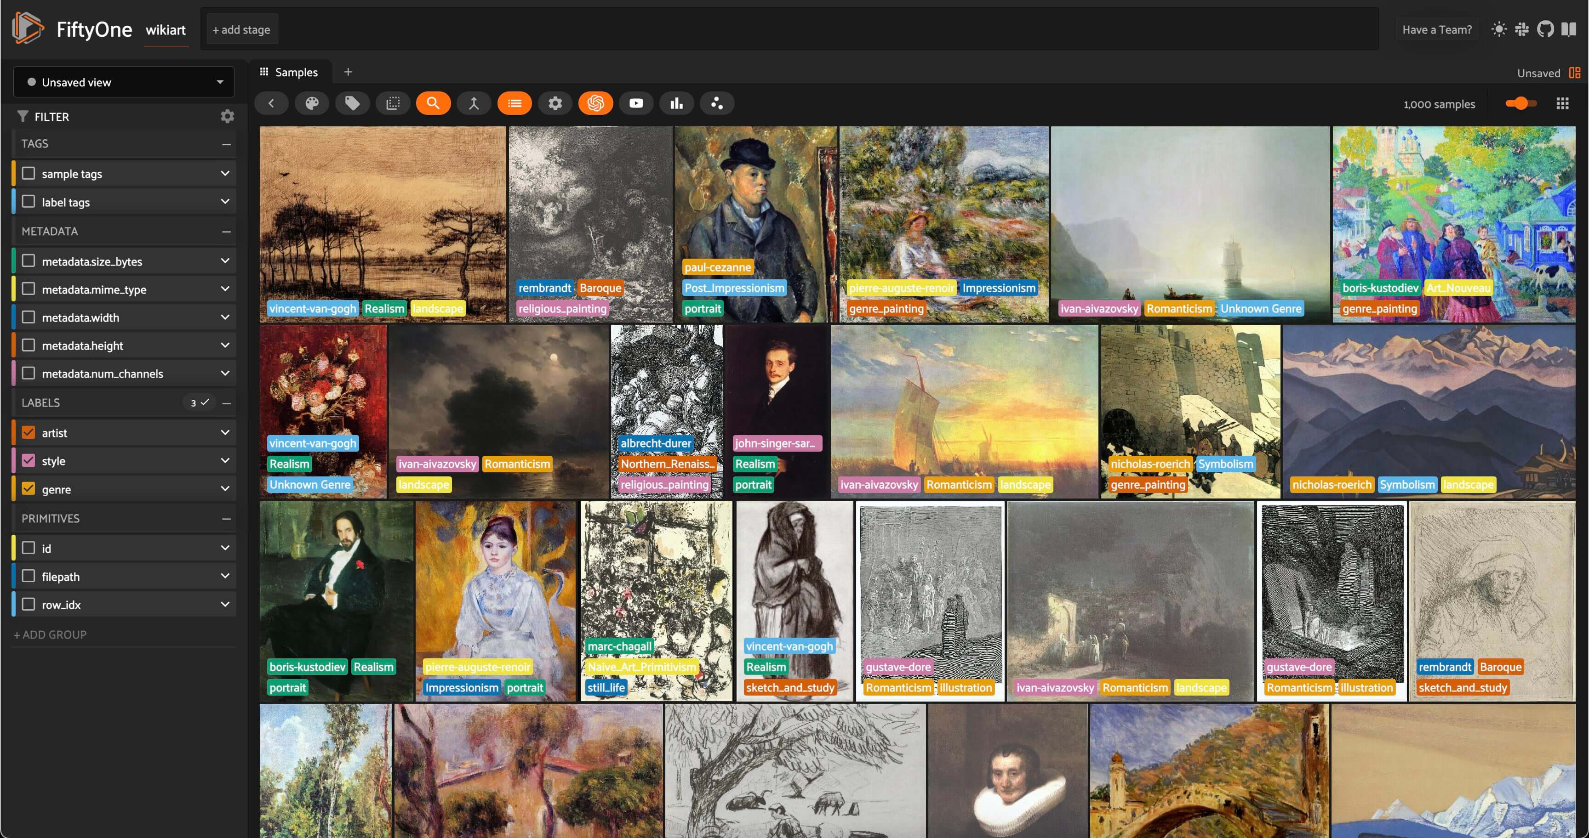
Task: Open the Slack community icon
Action: 1522,28
